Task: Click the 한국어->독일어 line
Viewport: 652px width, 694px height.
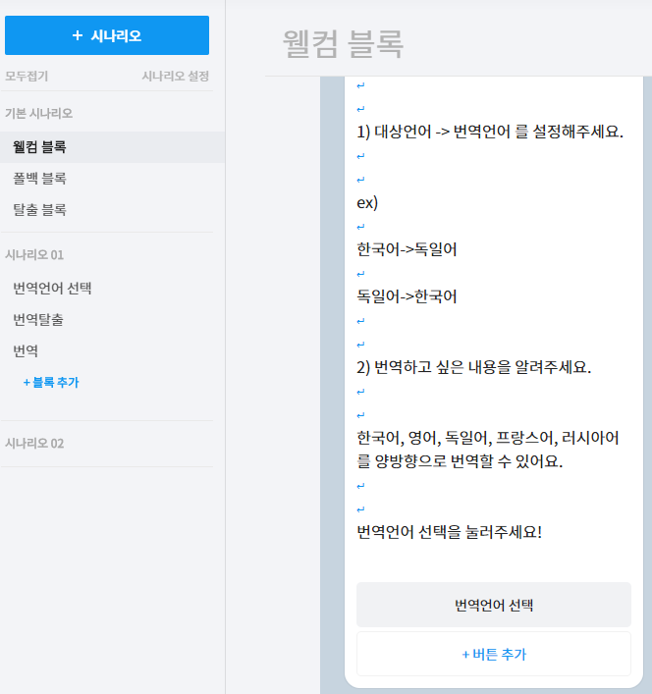Action: [x=407, y=249]
